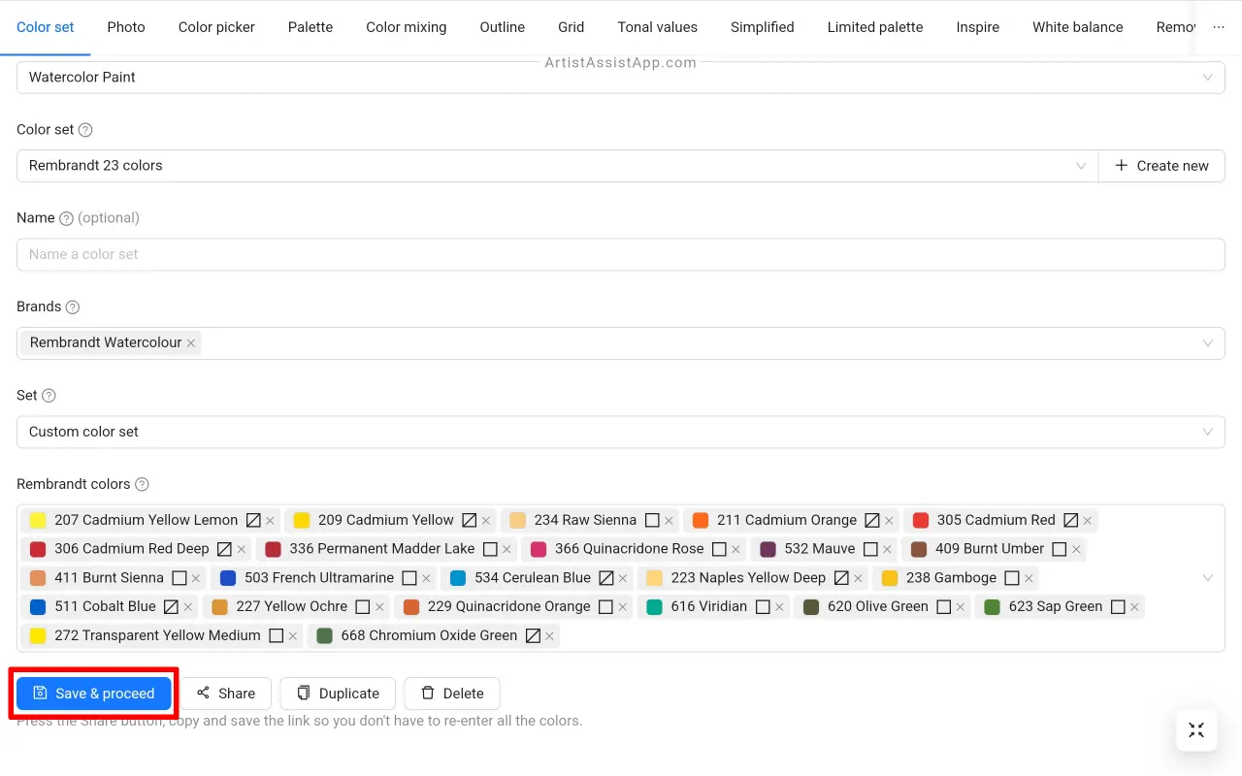Remove 668 Chromium Oxide Green tag
This screenshot has height=776, width=1242.
click(549, 636)
